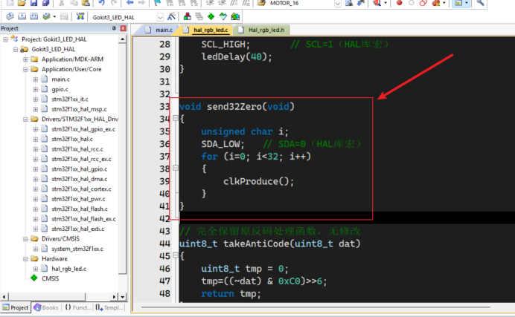Switch to the Hal_rgb_led.h tab
515x317 pixels.
pos(266,30)
